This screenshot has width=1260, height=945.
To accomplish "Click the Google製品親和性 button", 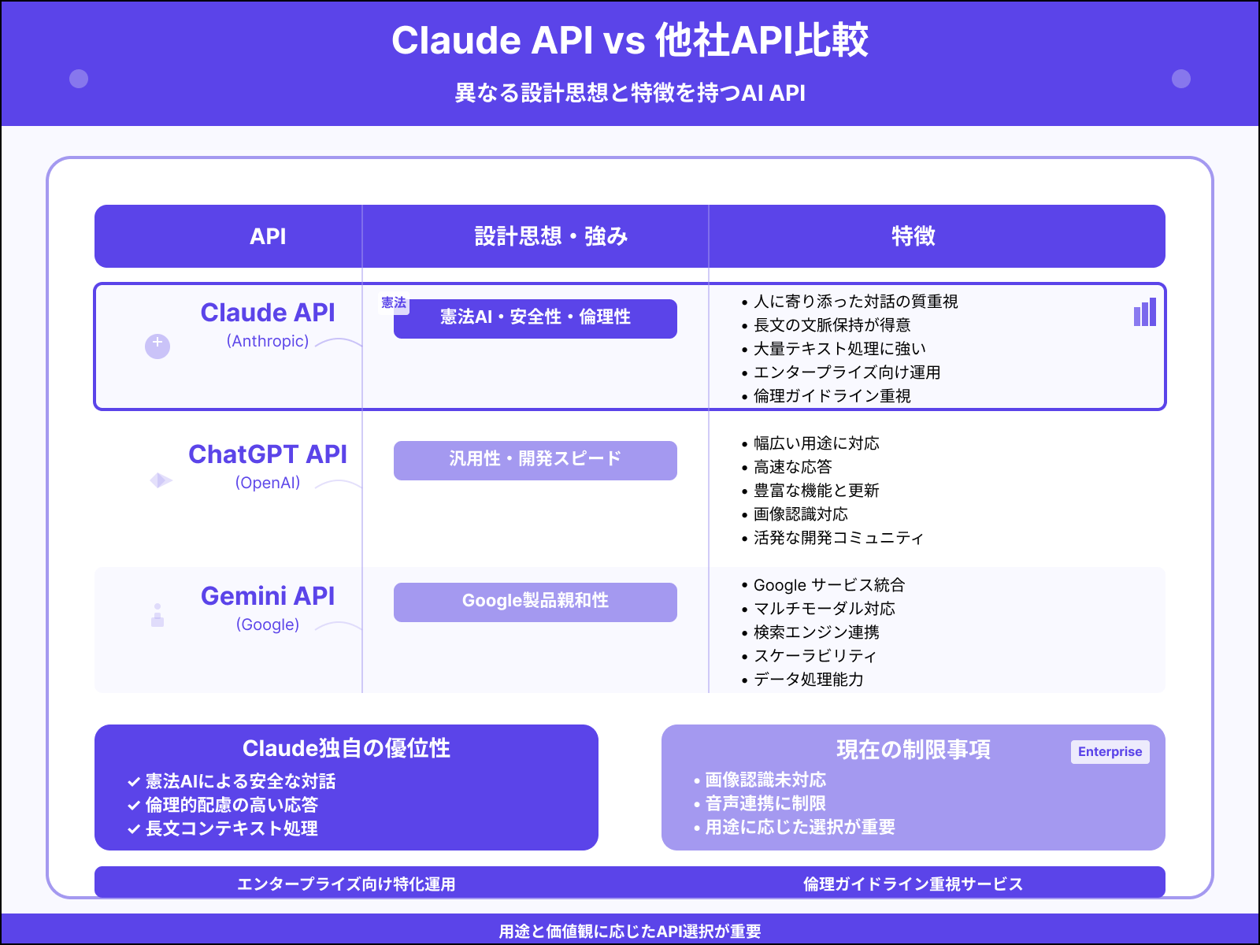I will 535,601.
